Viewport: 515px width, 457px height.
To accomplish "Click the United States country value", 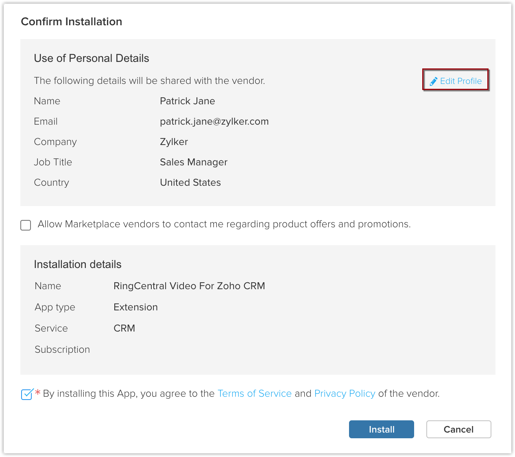I will (190, 182).
